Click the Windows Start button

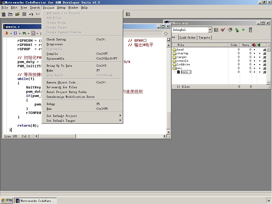pos(7,200)
